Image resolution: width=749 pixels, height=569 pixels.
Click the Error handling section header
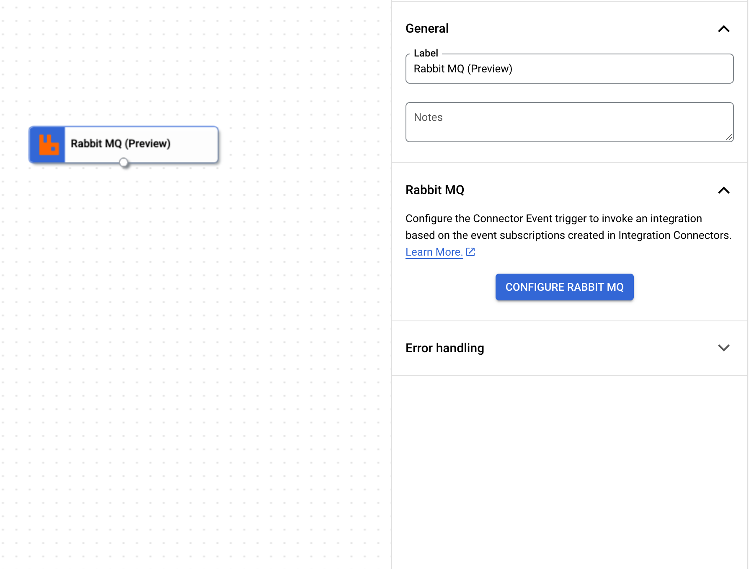click(x=444, y=348)
